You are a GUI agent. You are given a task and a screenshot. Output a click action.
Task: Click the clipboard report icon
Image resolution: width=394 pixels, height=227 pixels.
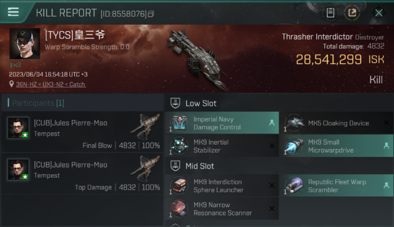pyautogui.click(x=330, y=13)
